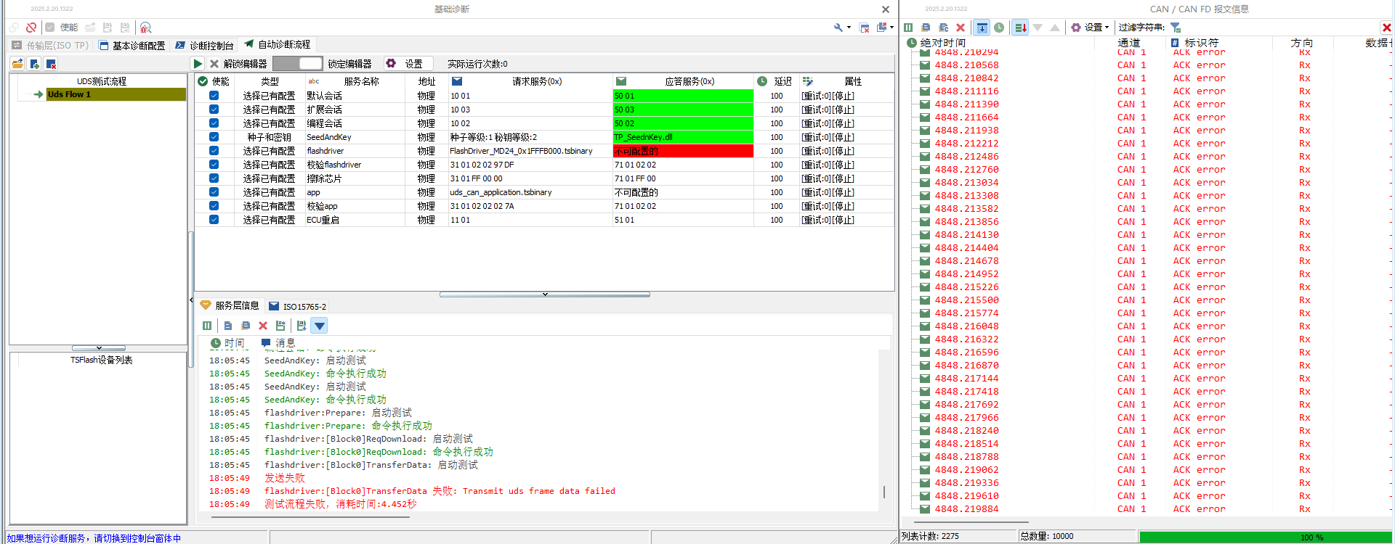The height and width of the screenshot is (544, 1395).
Task: Uncheck enable for SeedAndKey row
Action: pos(214,137)
